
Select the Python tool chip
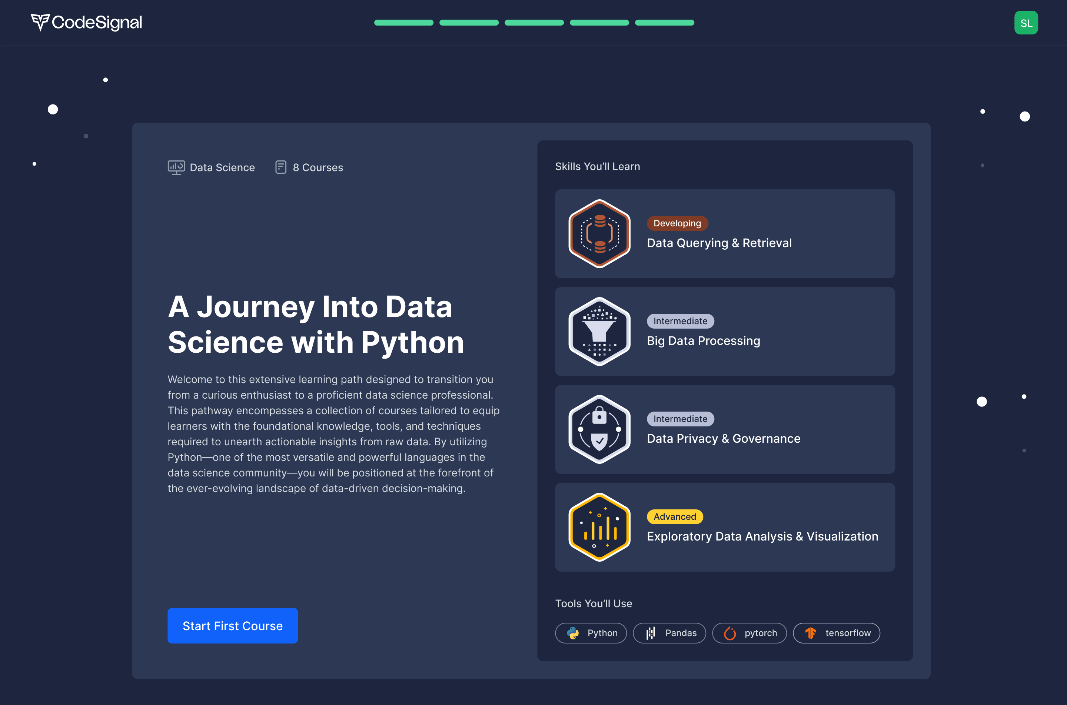coord(591,633)
